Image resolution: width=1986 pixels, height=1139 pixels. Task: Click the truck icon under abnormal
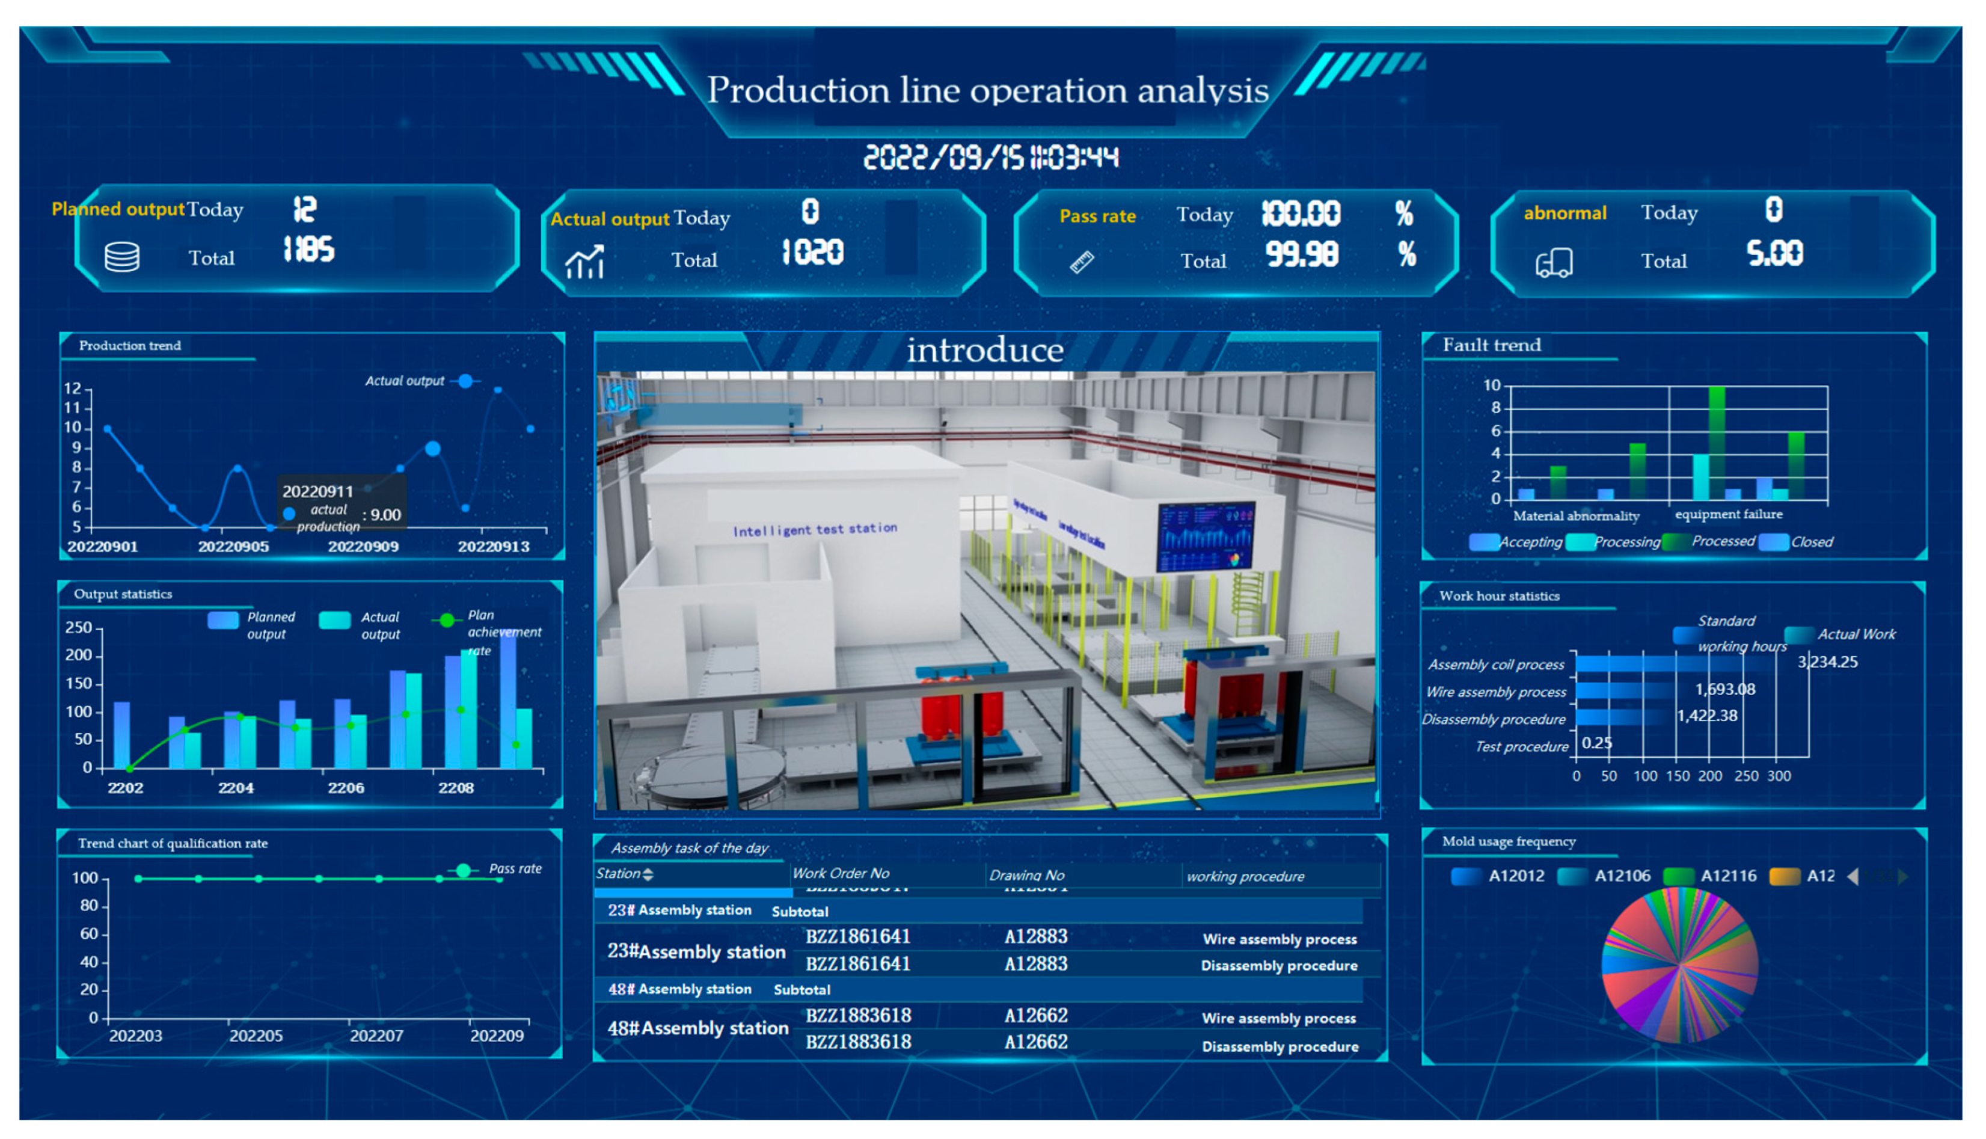point(1554,263)
